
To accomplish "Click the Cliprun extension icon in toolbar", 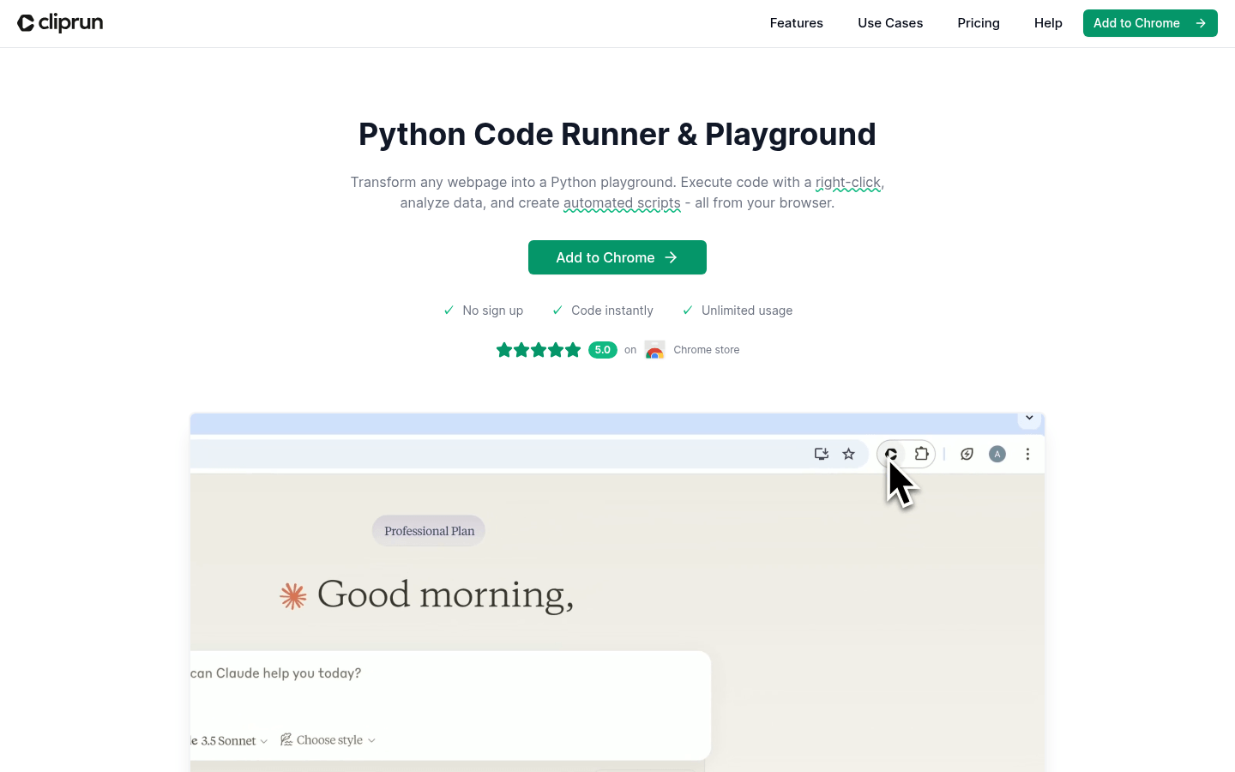I will point(892,454).
